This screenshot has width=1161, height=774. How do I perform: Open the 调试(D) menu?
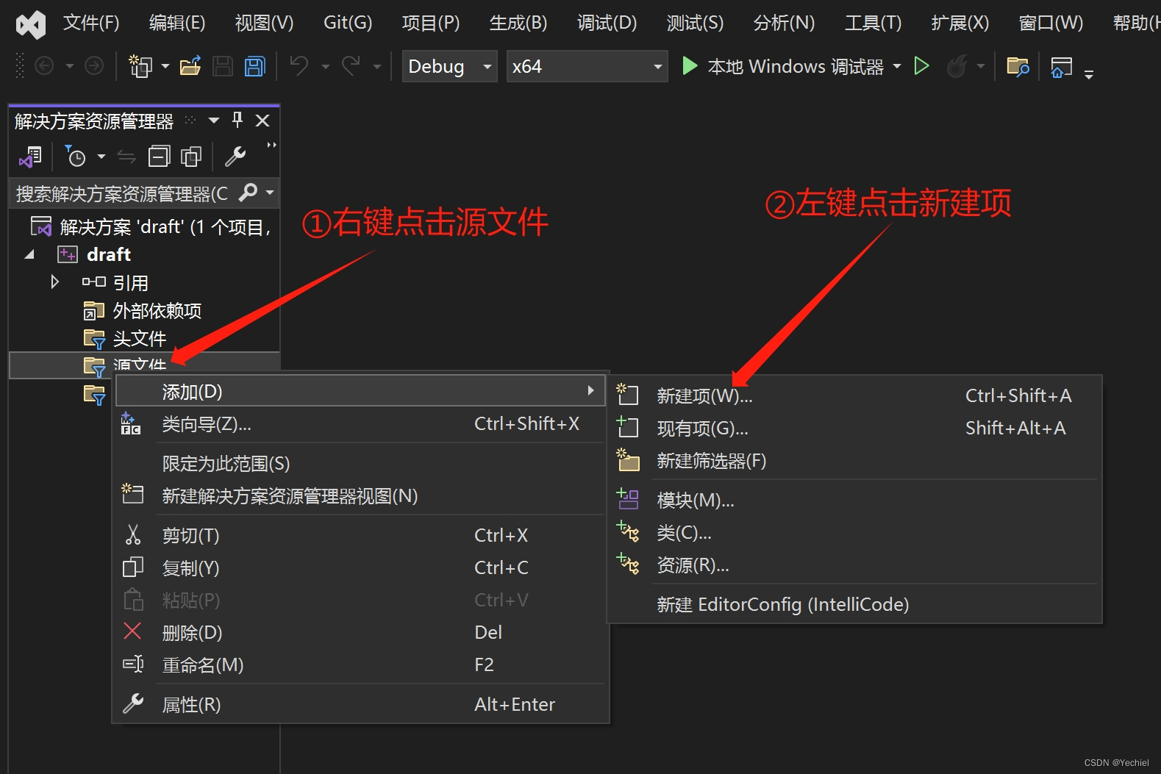[607, 23]
